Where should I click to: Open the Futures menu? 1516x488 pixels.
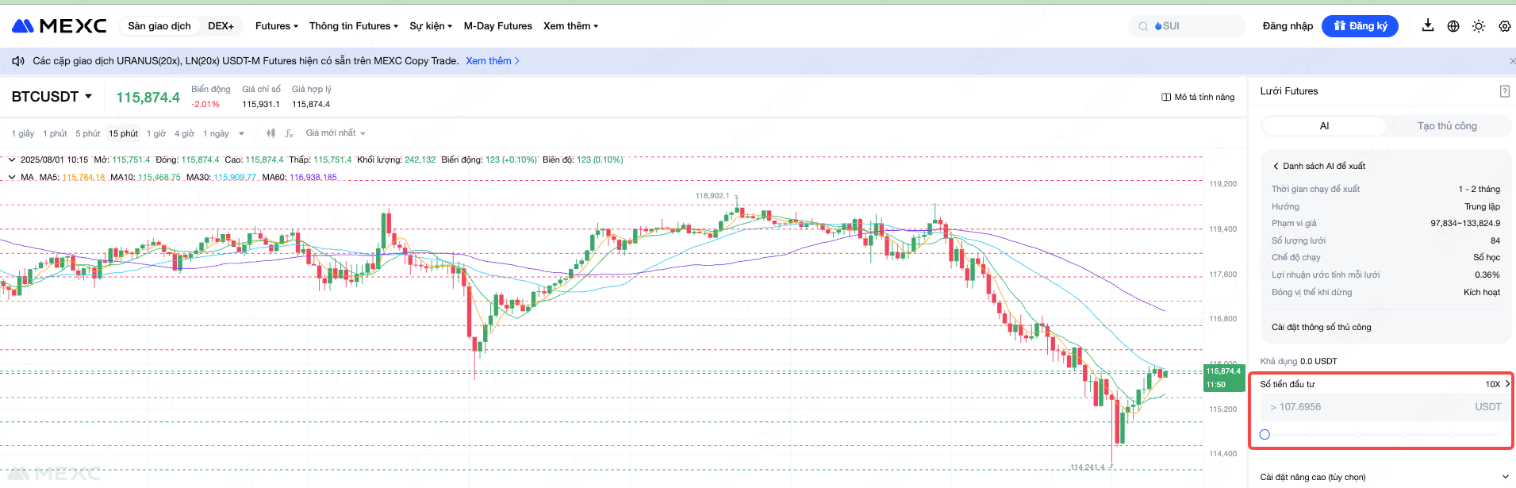tap(276, 26)
